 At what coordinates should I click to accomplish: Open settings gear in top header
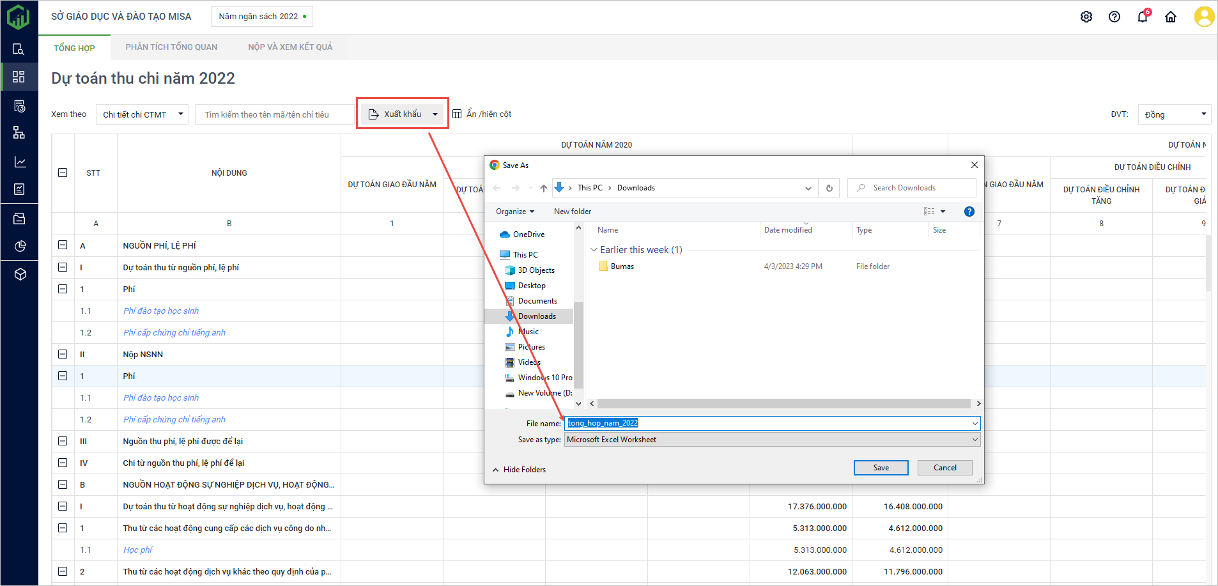tap(1086, 17)
